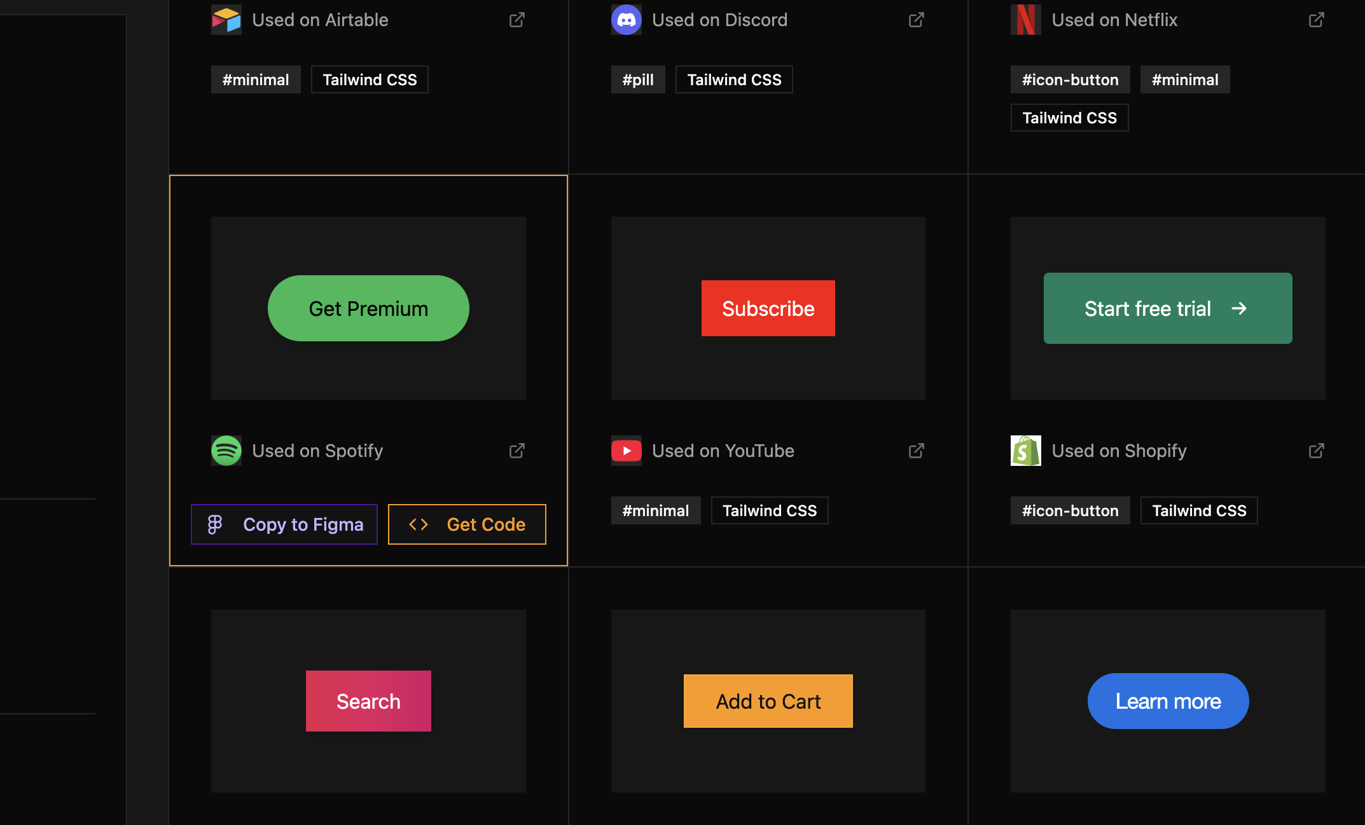
Task: Select the #icon-button tag under Used on Shopify
Action: 1069,510
